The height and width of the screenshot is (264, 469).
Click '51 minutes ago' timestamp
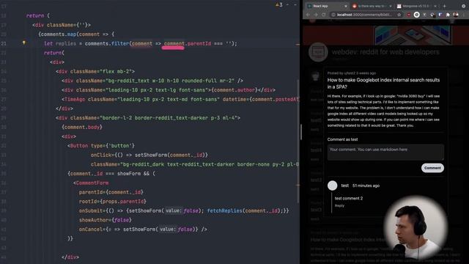(x=366, y=186)
